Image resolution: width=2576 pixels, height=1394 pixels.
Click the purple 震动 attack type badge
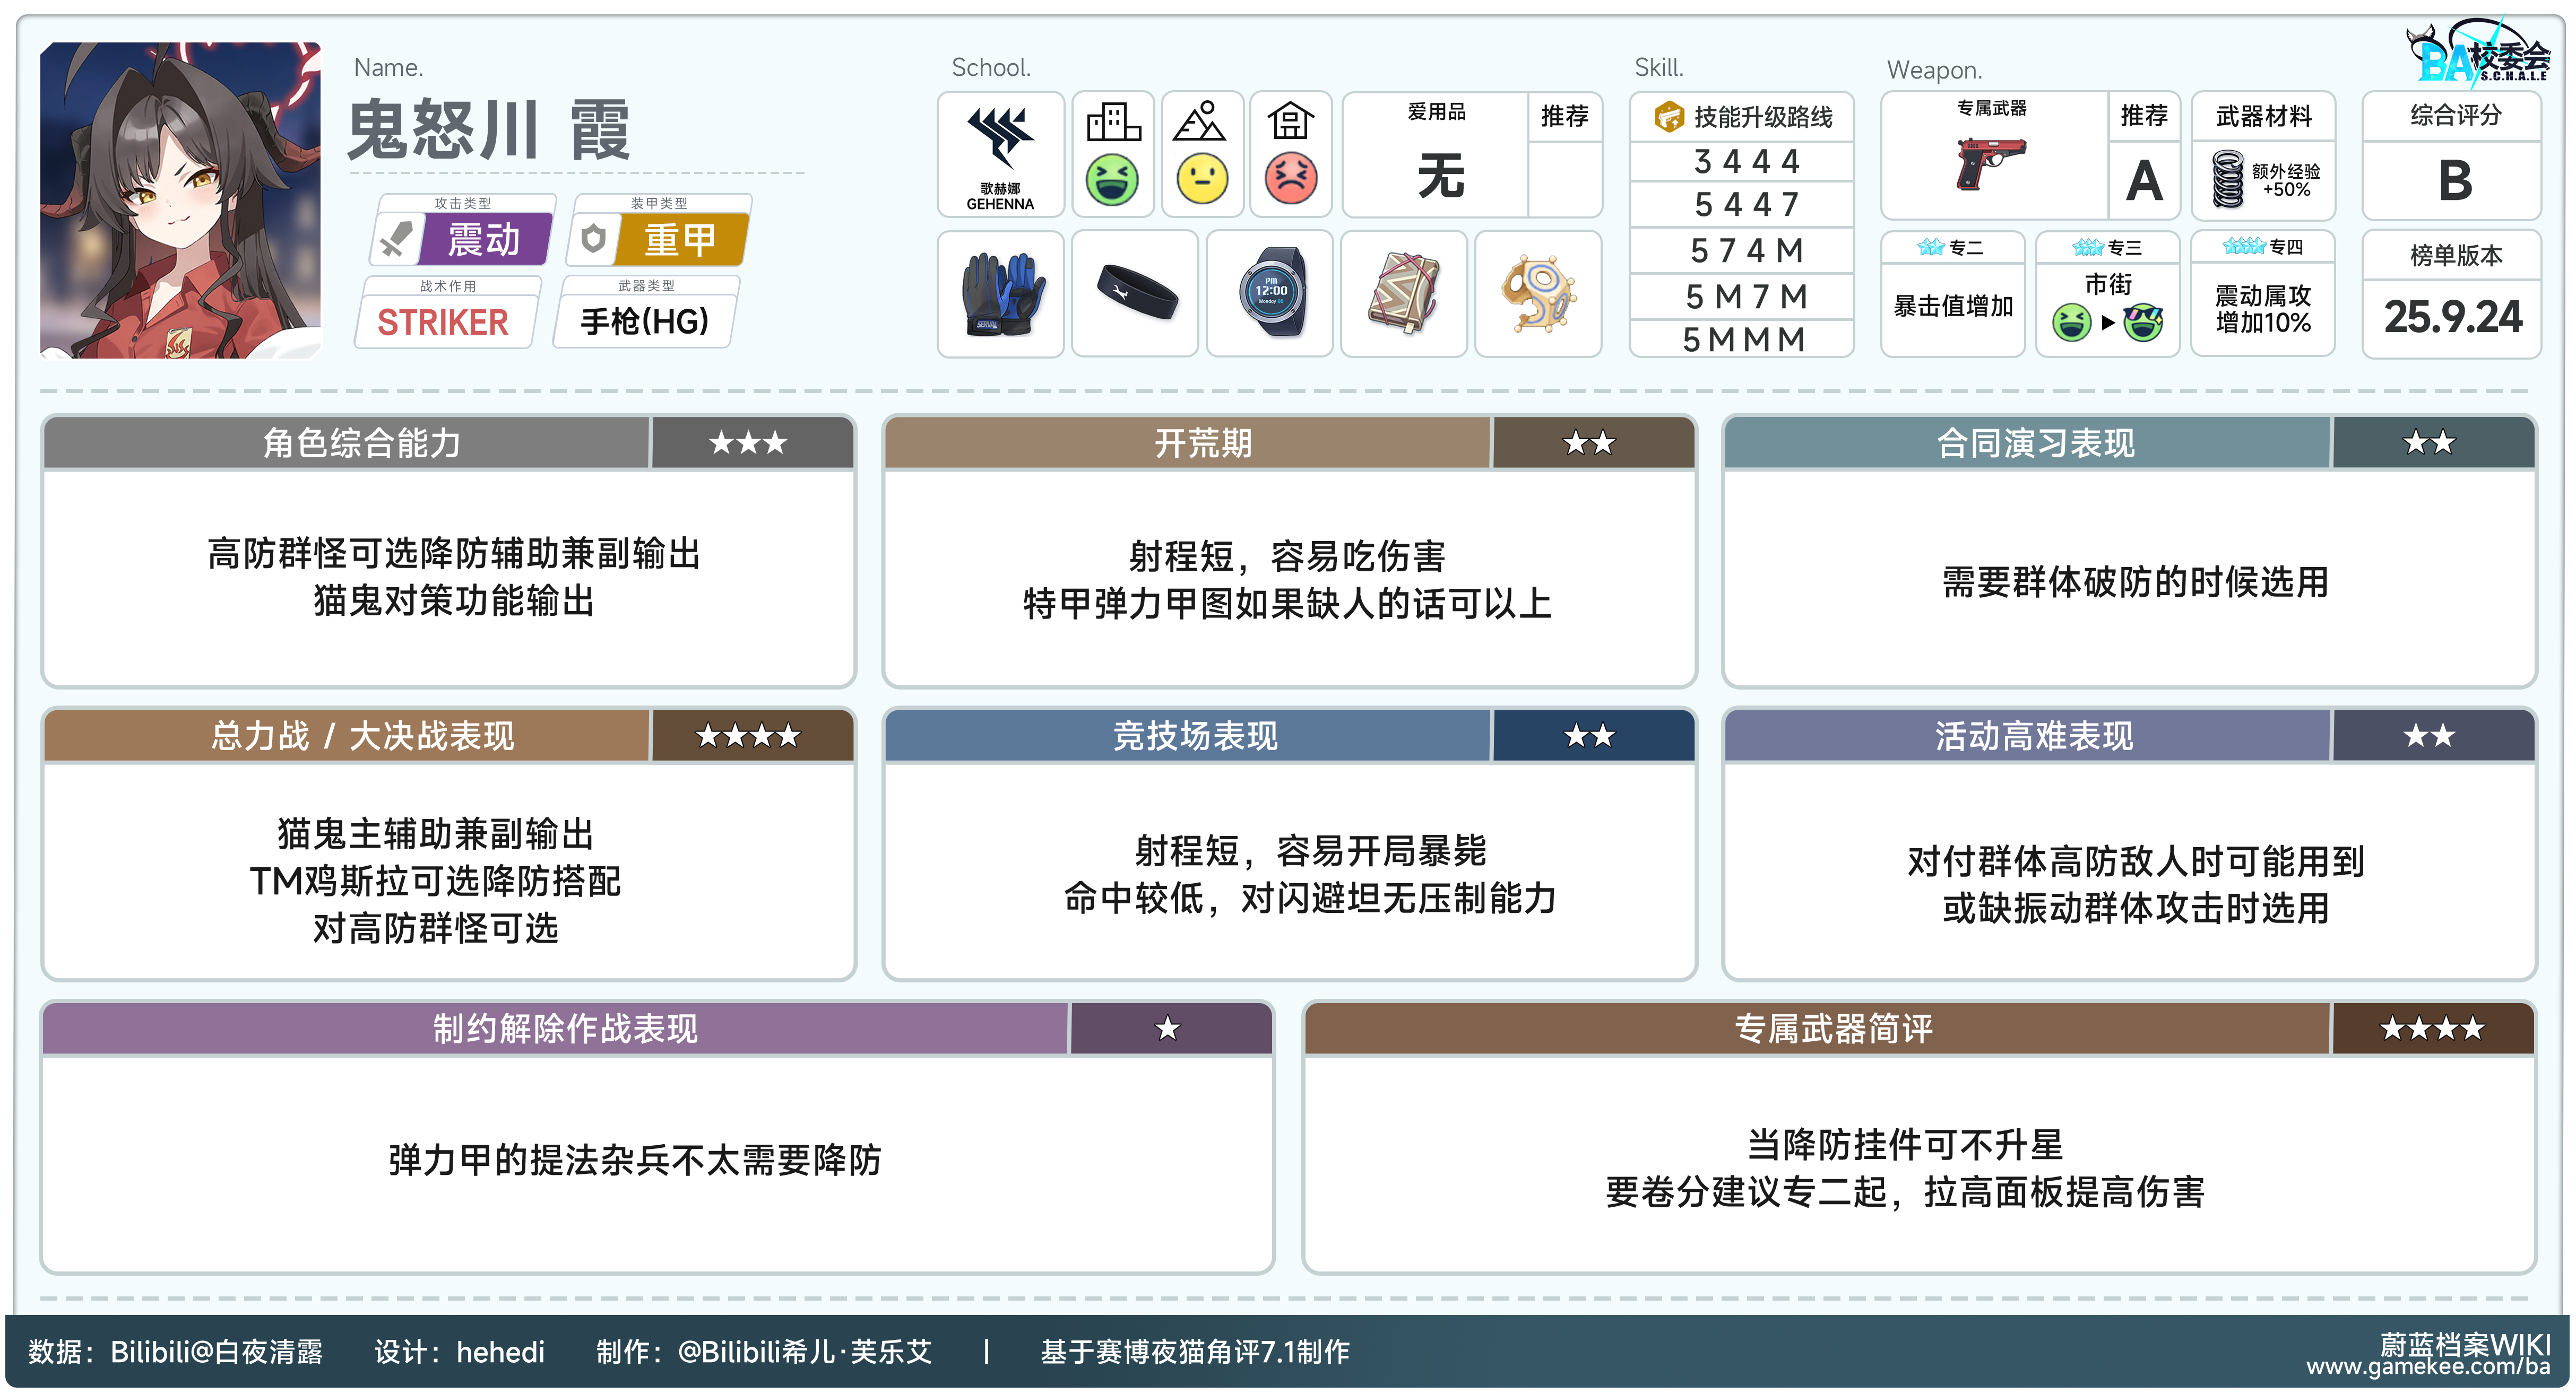[x=484, y=240]
